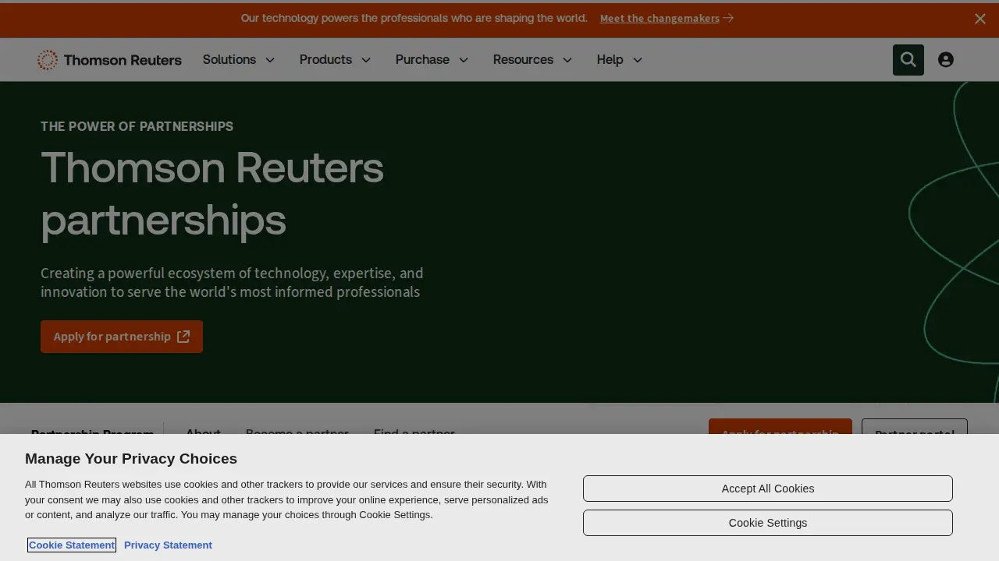
Task: Click THE POWER OF PARTNERSHIPS label
Action: click(137, 126)
